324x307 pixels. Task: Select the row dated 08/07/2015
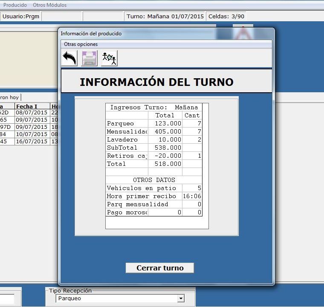point(32,113)
